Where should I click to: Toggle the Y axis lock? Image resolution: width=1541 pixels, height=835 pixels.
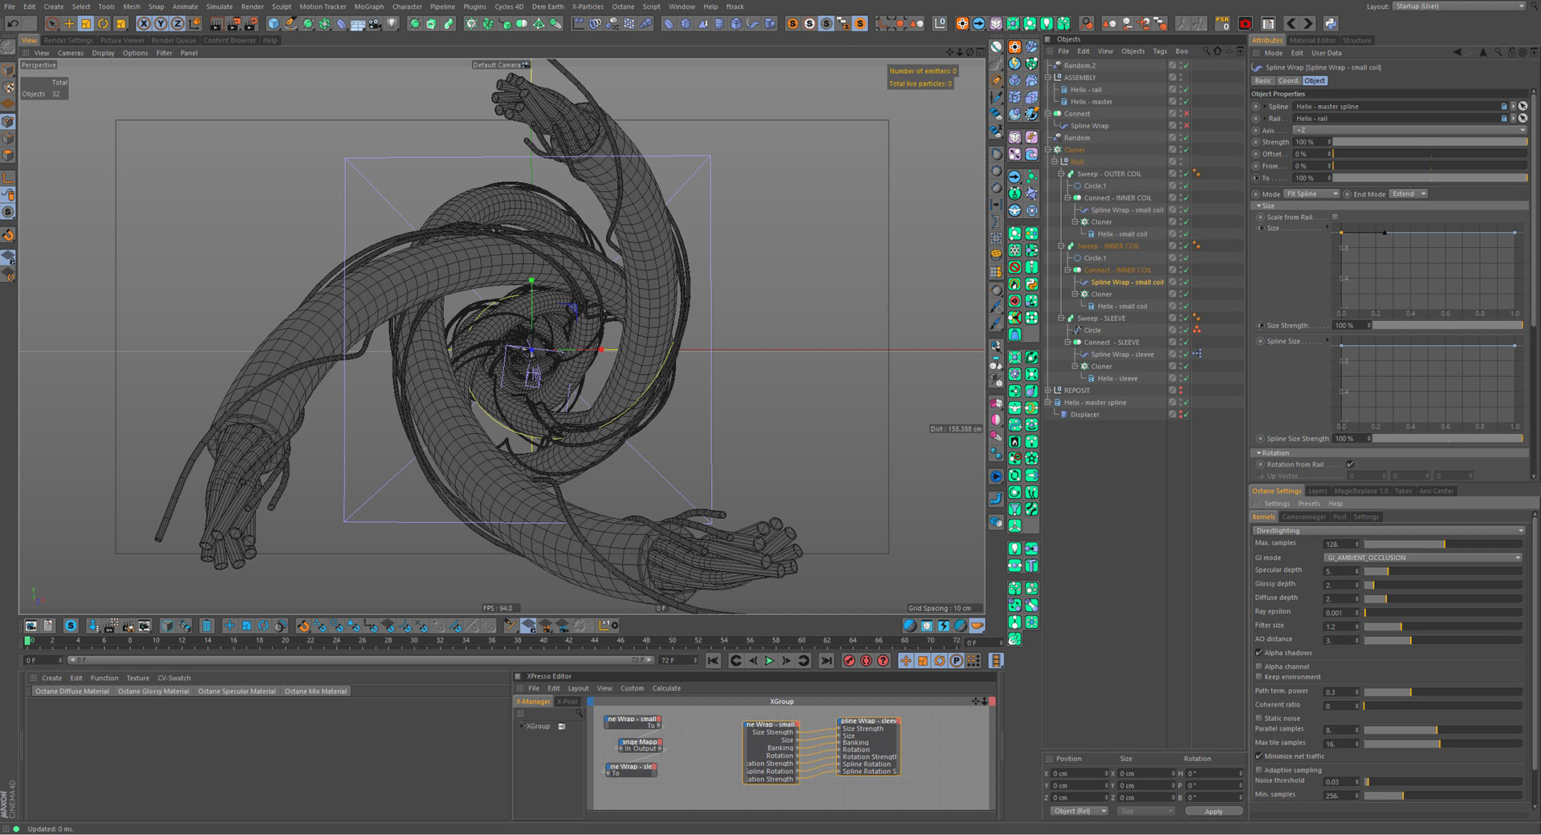(x=161, y=24)
